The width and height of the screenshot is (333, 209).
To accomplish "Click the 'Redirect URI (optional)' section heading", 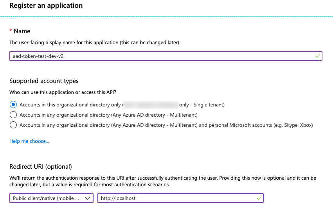I will [x=41, y=167].
